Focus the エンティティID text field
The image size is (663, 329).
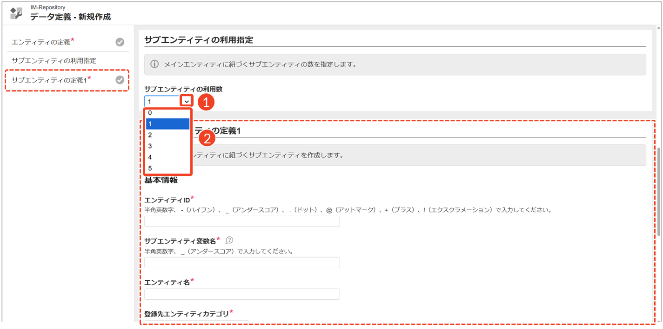[242, 221]
